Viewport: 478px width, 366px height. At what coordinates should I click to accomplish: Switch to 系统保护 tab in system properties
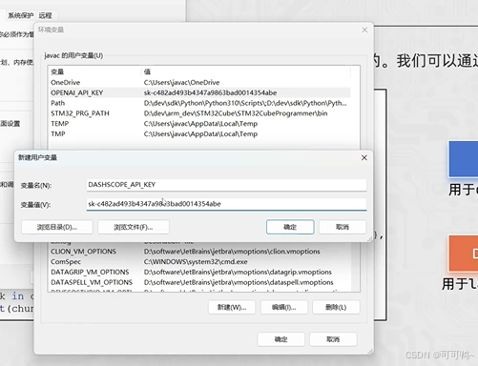[x=21, y=15]
